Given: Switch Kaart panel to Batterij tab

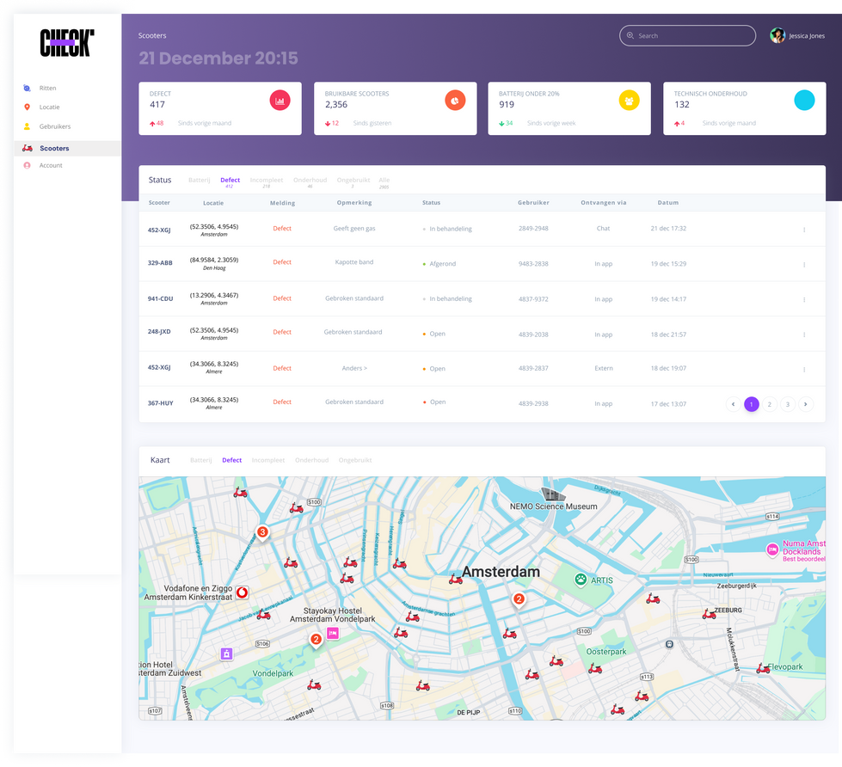Looking at the screenshot, I should [x=201, y=461].
